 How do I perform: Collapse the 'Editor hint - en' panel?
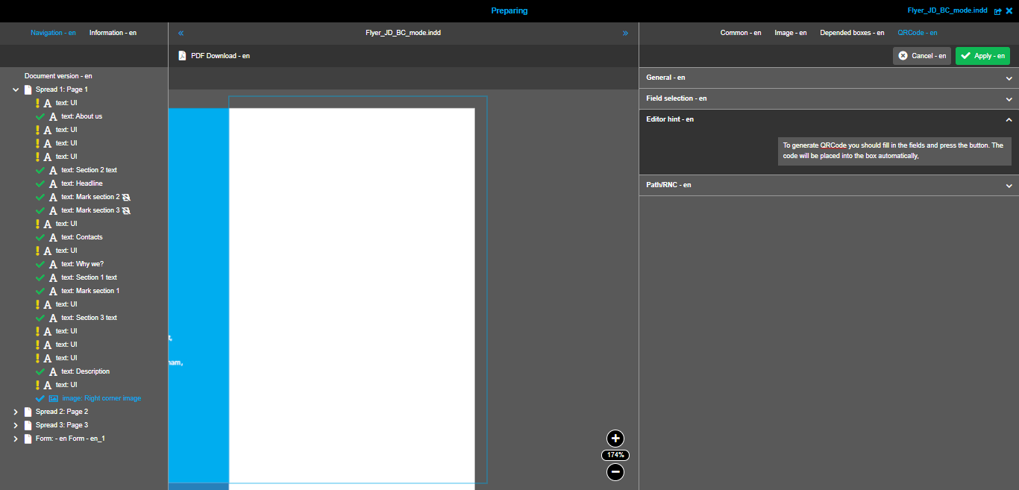pyautogui.click(x=1009, y=119)
